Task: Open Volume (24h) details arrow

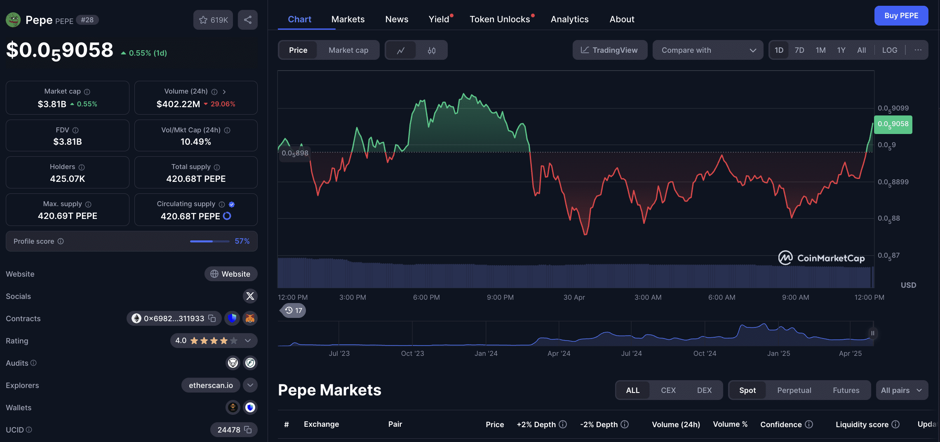Action: 224,92
